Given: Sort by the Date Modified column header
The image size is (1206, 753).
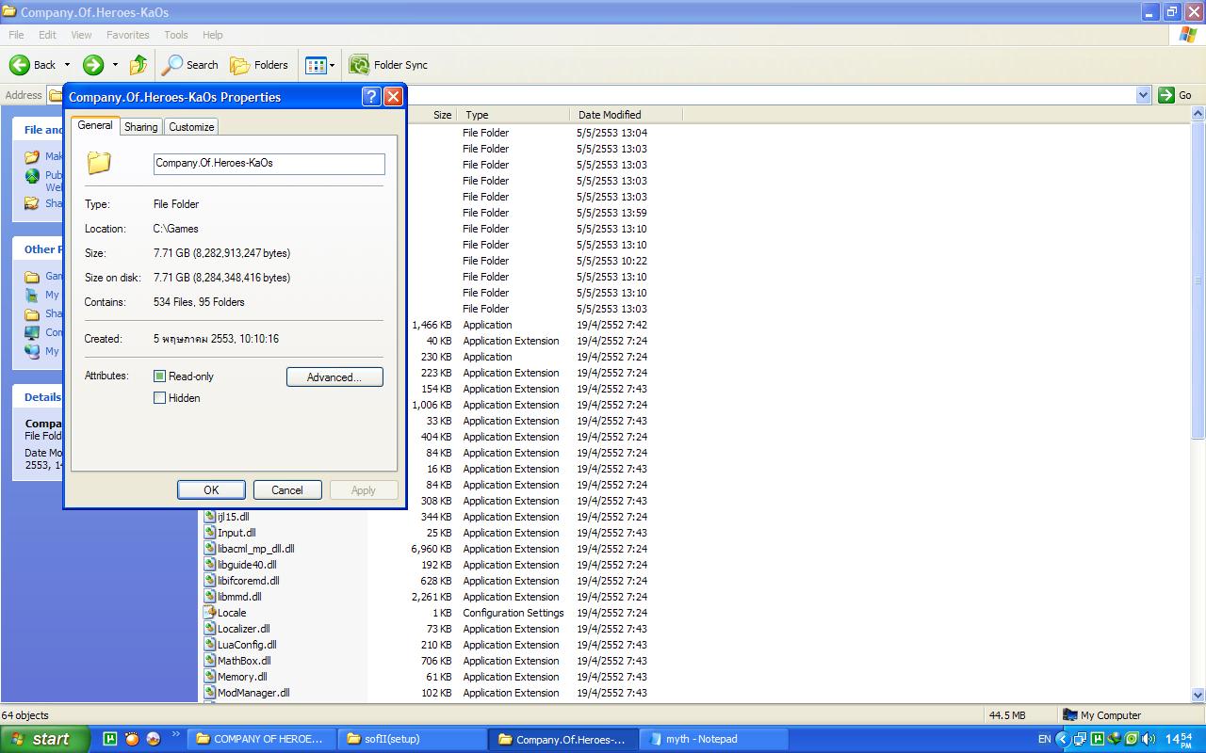Looking at the screenshot, I should pos(627,115).
